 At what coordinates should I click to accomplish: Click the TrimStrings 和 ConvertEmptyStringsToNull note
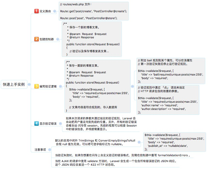point(95,142)
